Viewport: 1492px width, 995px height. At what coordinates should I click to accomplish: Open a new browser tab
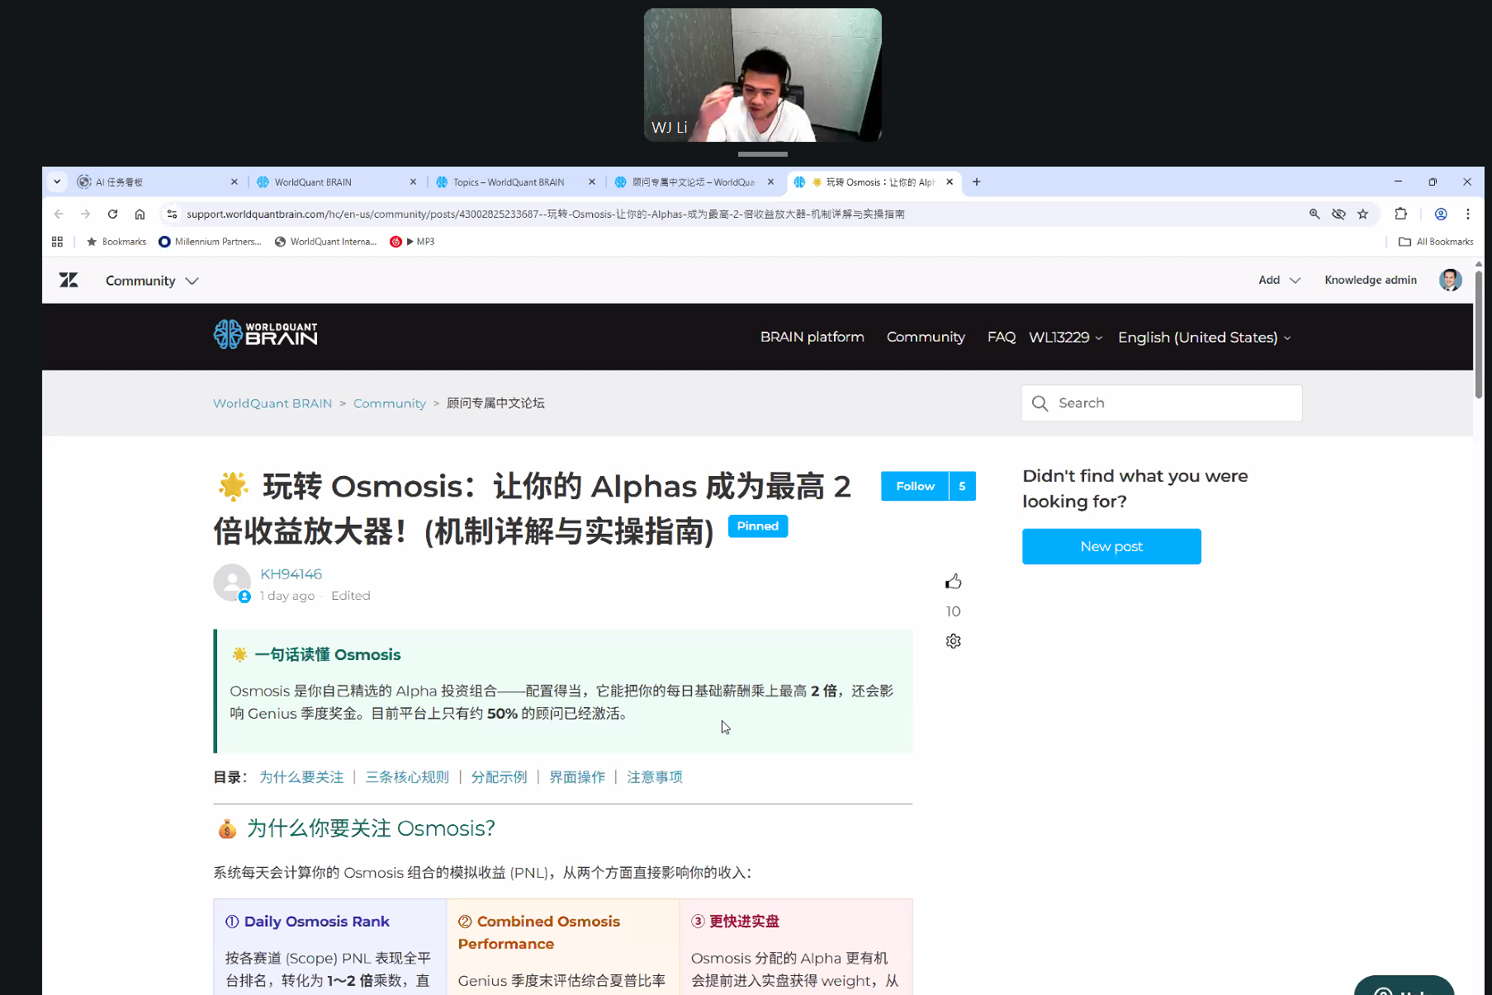(x=977, y=182)
